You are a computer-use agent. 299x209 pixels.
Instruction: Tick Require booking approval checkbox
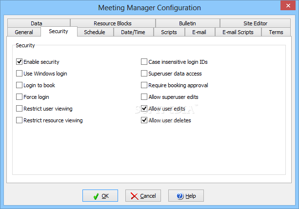pos(144,85)
